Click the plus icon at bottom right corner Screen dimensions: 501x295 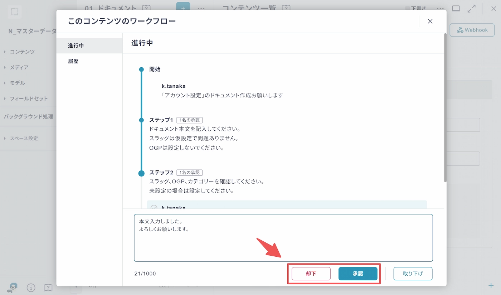click(x=491, y=285)
